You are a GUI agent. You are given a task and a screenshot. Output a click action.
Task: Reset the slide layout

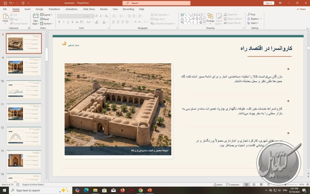pos(45,19)
